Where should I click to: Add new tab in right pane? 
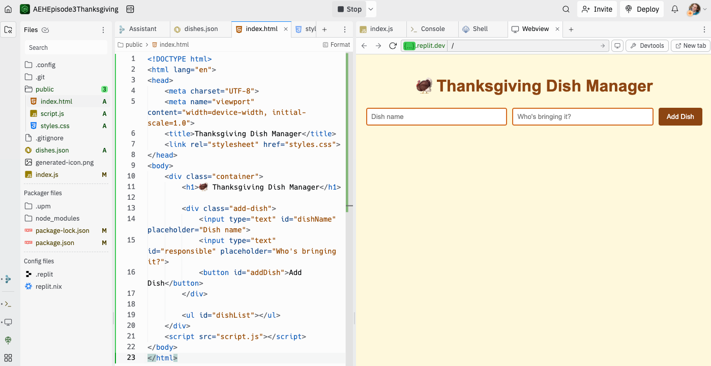pos(571,29)
